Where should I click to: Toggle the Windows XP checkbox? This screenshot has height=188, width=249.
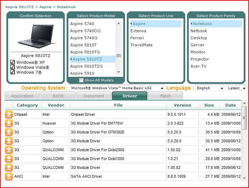pyautogui.click(x=12, y=62)
